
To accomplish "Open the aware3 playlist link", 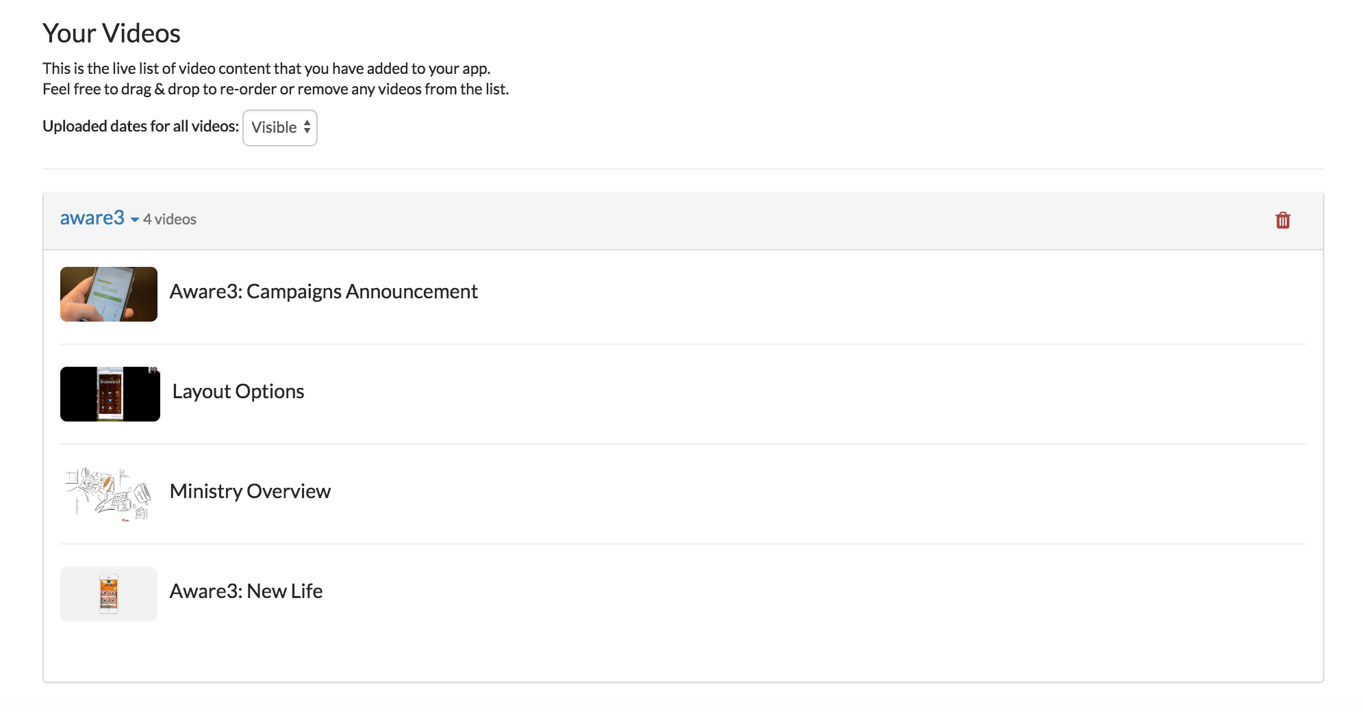I will (x=92, y=218).
